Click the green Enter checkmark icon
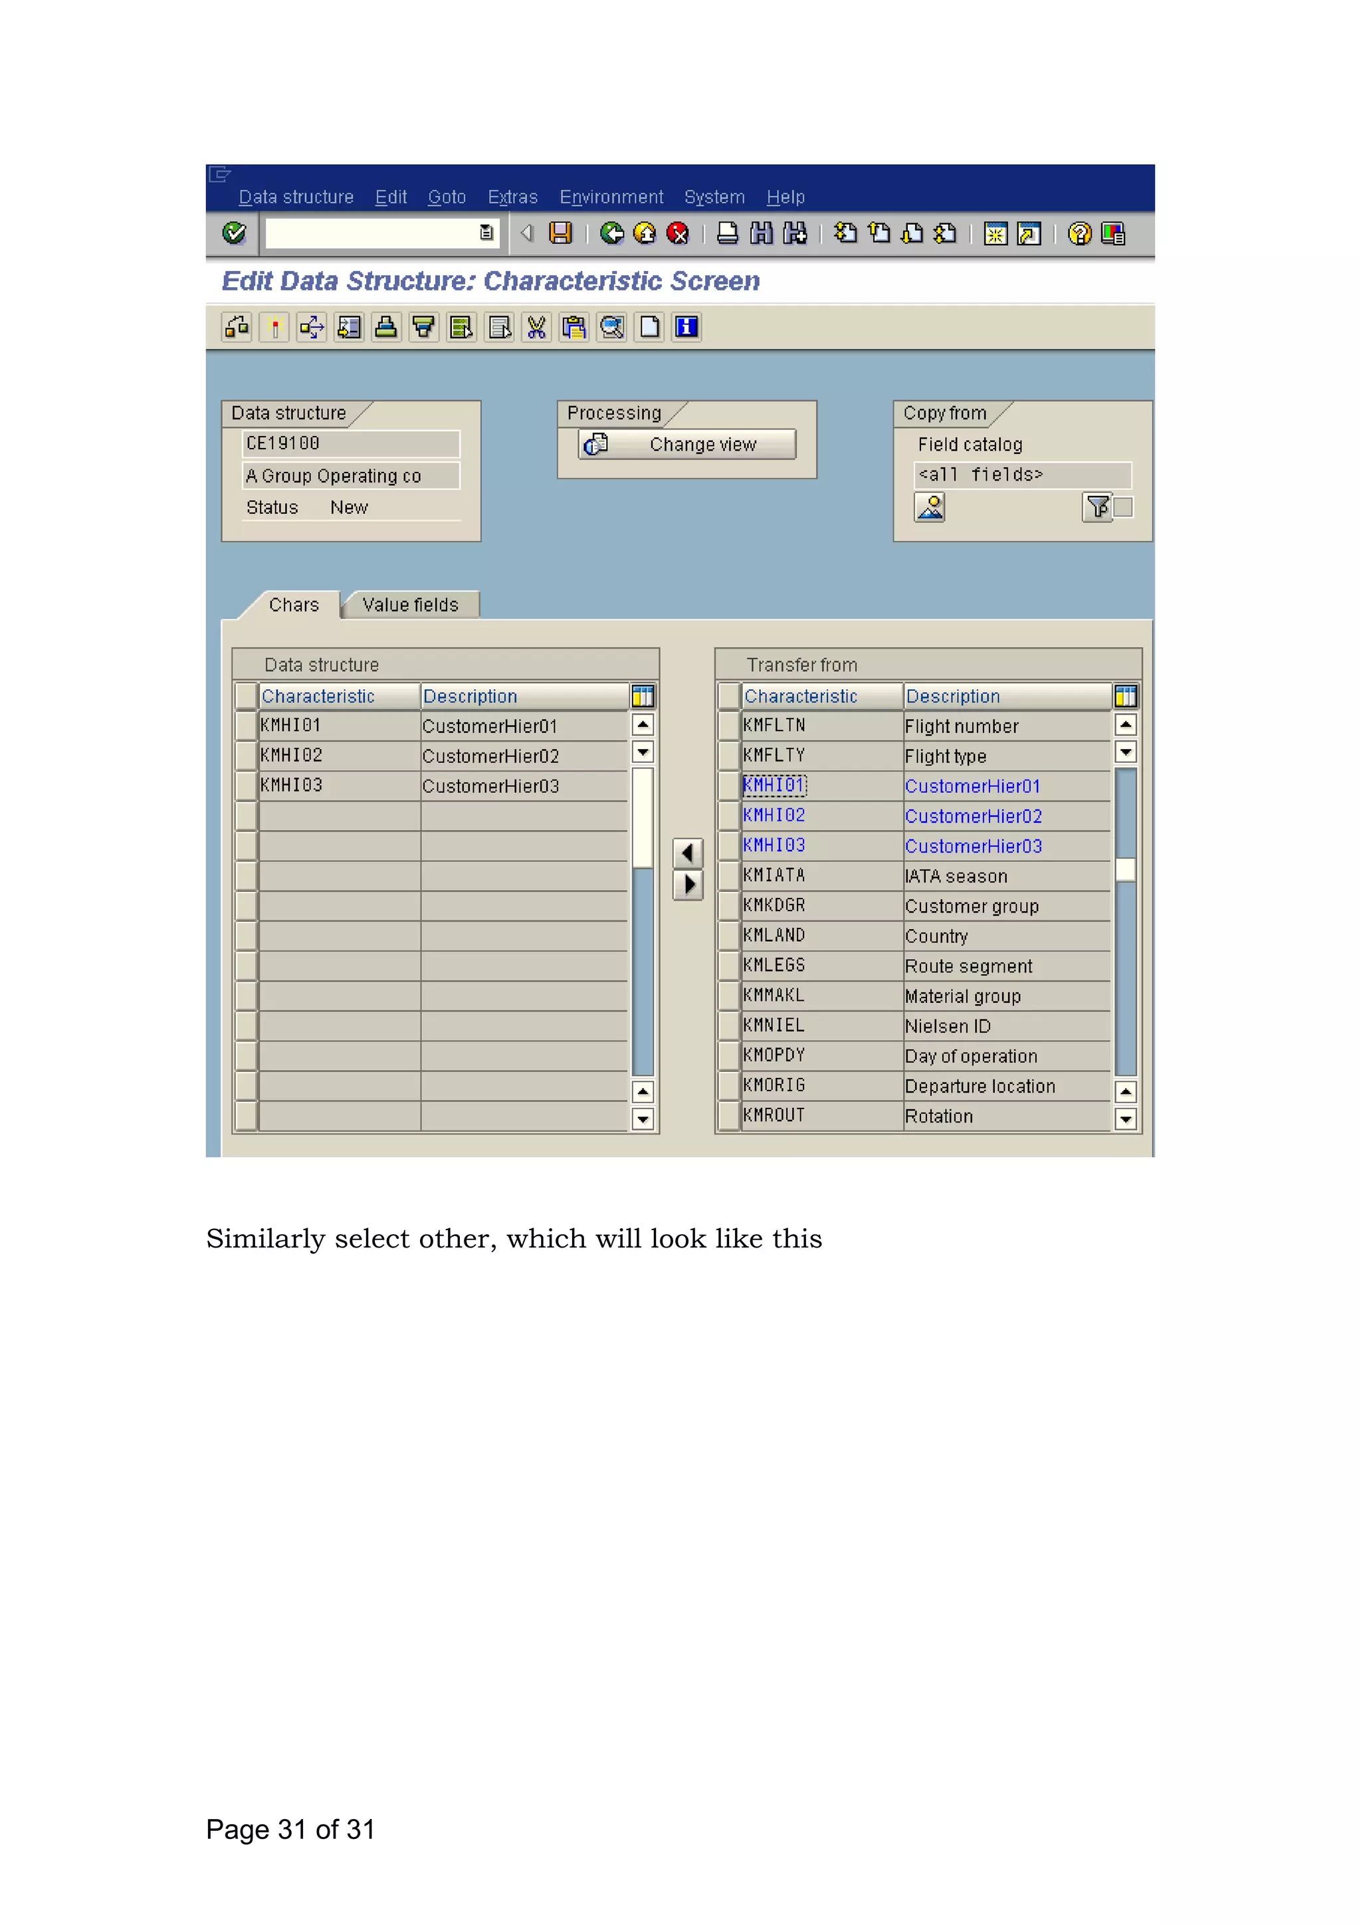 (x=234, y=233)
